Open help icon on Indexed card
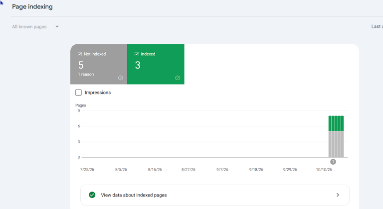Screen dimensions: 383x209 point(178,78)
